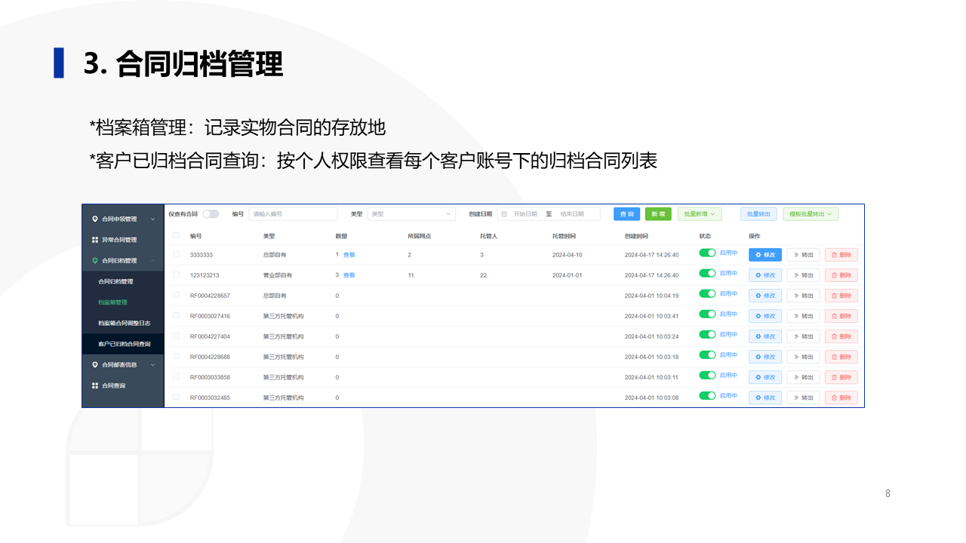This screenshot has height=543, width=966.
Task: Tick the checkbox for row 3333333
Action: [x=177, y=254]
